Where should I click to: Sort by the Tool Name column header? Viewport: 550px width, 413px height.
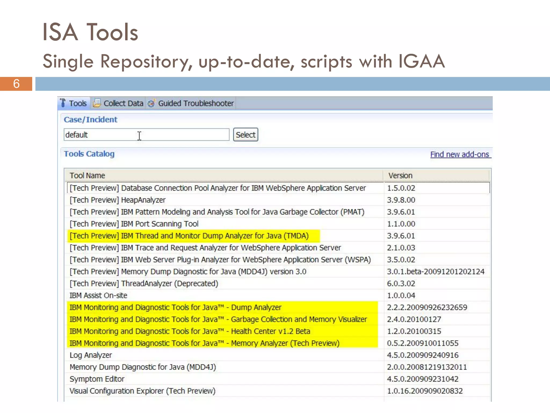(224, 175)
